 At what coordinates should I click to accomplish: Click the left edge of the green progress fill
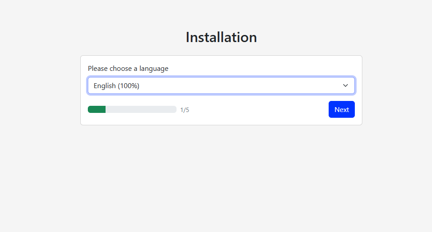(x=89, y=109)
